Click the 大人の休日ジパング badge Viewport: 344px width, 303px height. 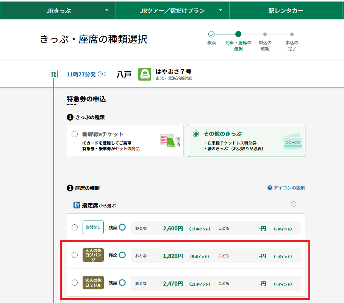pos(93,255)
